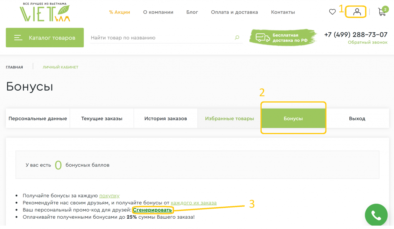Open Оплата и доставка page
This screenshot has width=394, height=229.
tap(234, 12)
